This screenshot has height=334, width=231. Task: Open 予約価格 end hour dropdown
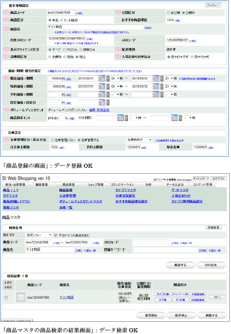coord(169,94)
